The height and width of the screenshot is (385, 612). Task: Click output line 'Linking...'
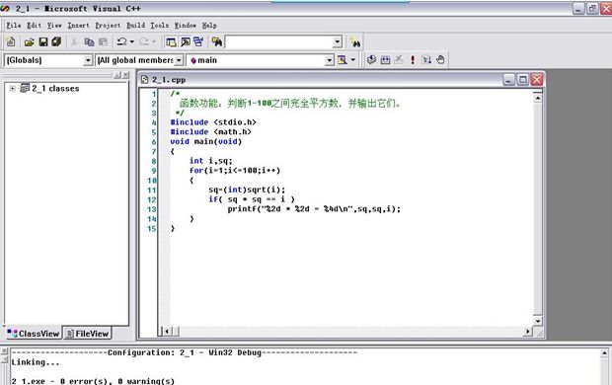36,362
